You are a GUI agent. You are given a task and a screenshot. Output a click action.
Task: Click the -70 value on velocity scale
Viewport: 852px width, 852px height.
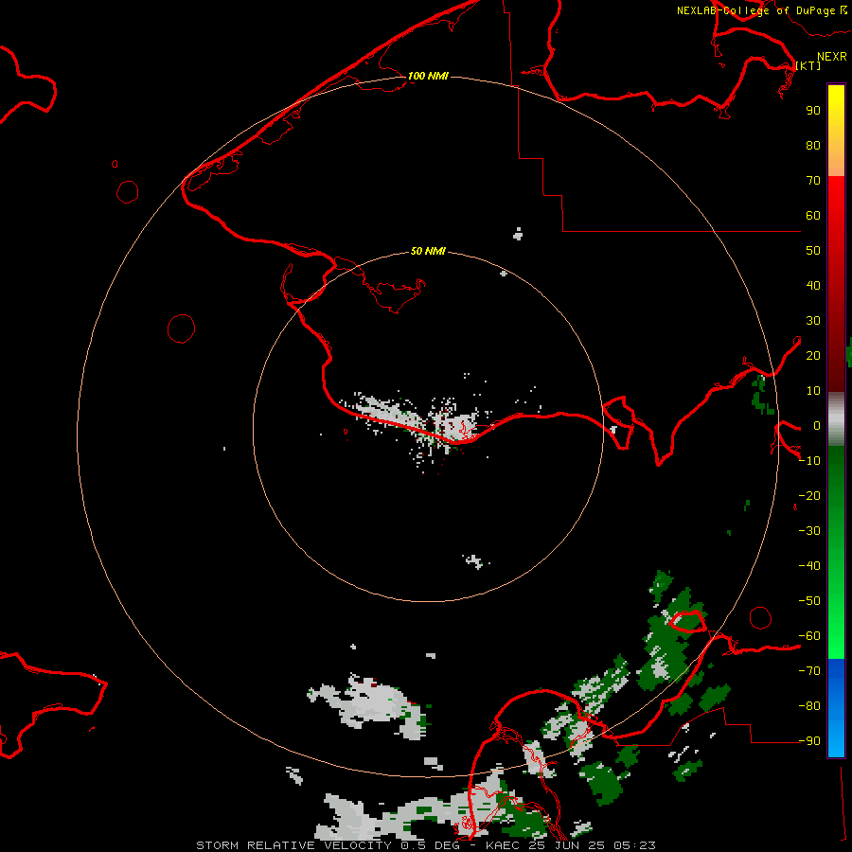(809, 671)
